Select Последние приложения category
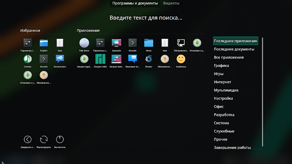This screenshot has width=292, height=164. pos(235,41)
